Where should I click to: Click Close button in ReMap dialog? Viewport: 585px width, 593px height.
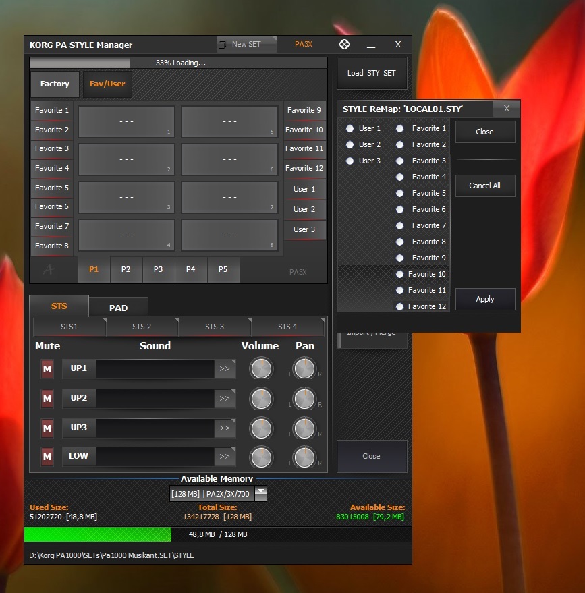click(485, 132)
